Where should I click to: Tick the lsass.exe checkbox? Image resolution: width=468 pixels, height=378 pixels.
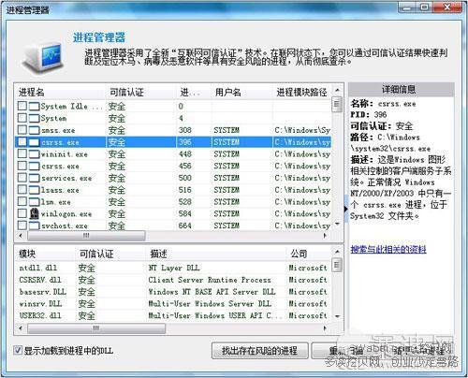tap(22, 190)
